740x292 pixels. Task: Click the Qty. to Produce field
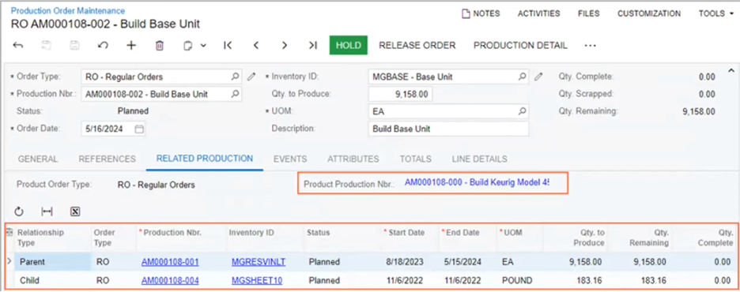(400, 94)
